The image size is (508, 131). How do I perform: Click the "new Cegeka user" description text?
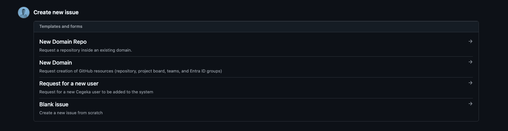(96, 92)
